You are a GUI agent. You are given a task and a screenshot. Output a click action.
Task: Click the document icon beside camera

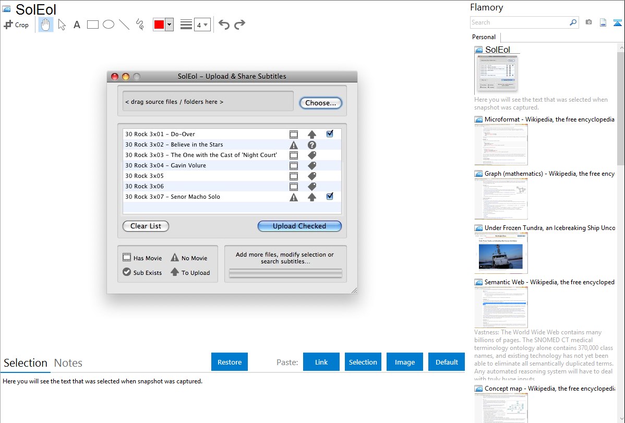603,22
